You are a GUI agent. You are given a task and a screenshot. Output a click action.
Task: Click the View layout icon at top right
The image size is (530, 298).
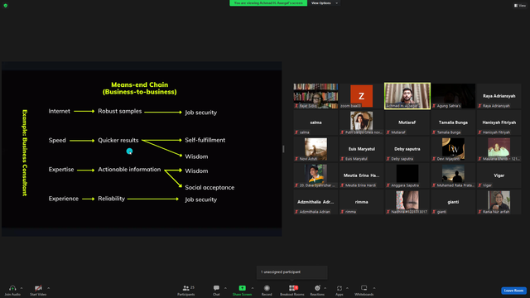520,6
